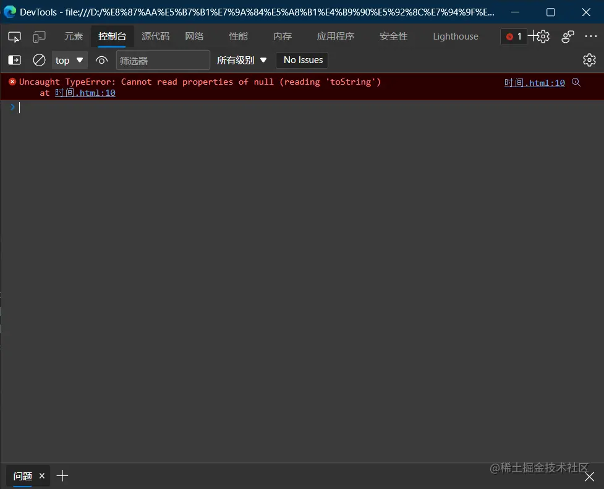Viewport: 604px width, 489px height.
Task: Click the magnifier search icon beside the error
Action: tap(576, 82)
